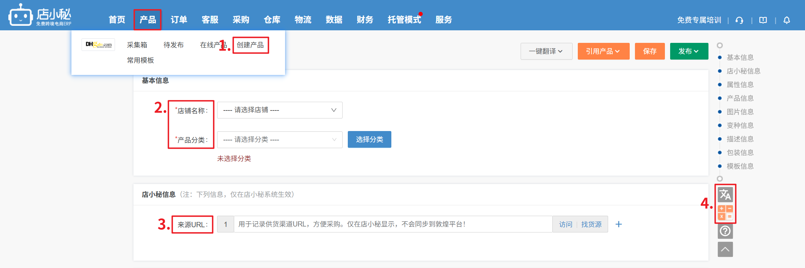Expand the 请选择店铺 store dropdown
Viewport: 805px width, 268px height.
tap(279, 110)
